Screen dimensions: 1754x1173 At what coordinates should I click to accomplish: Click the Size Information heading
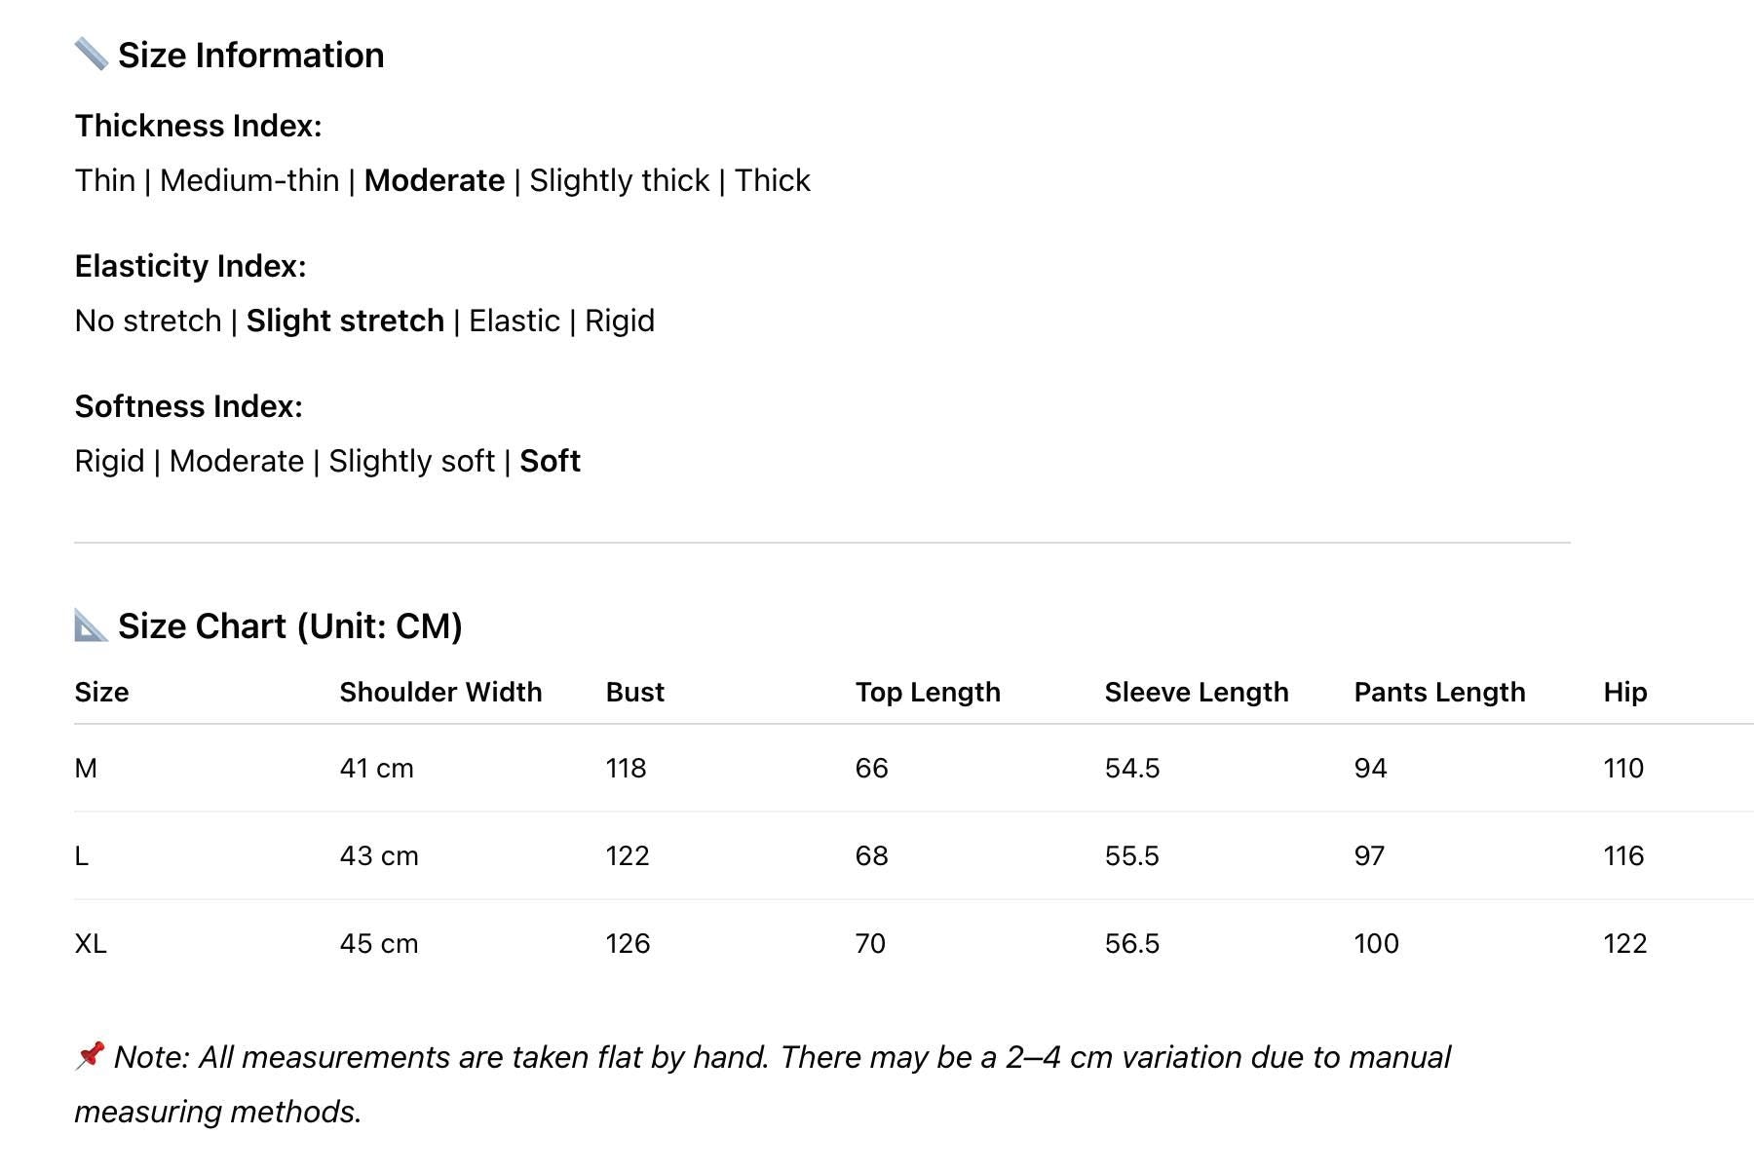click(x=250, y=56)
